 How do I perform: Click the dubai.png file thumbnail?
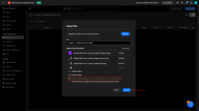point(70,63)
